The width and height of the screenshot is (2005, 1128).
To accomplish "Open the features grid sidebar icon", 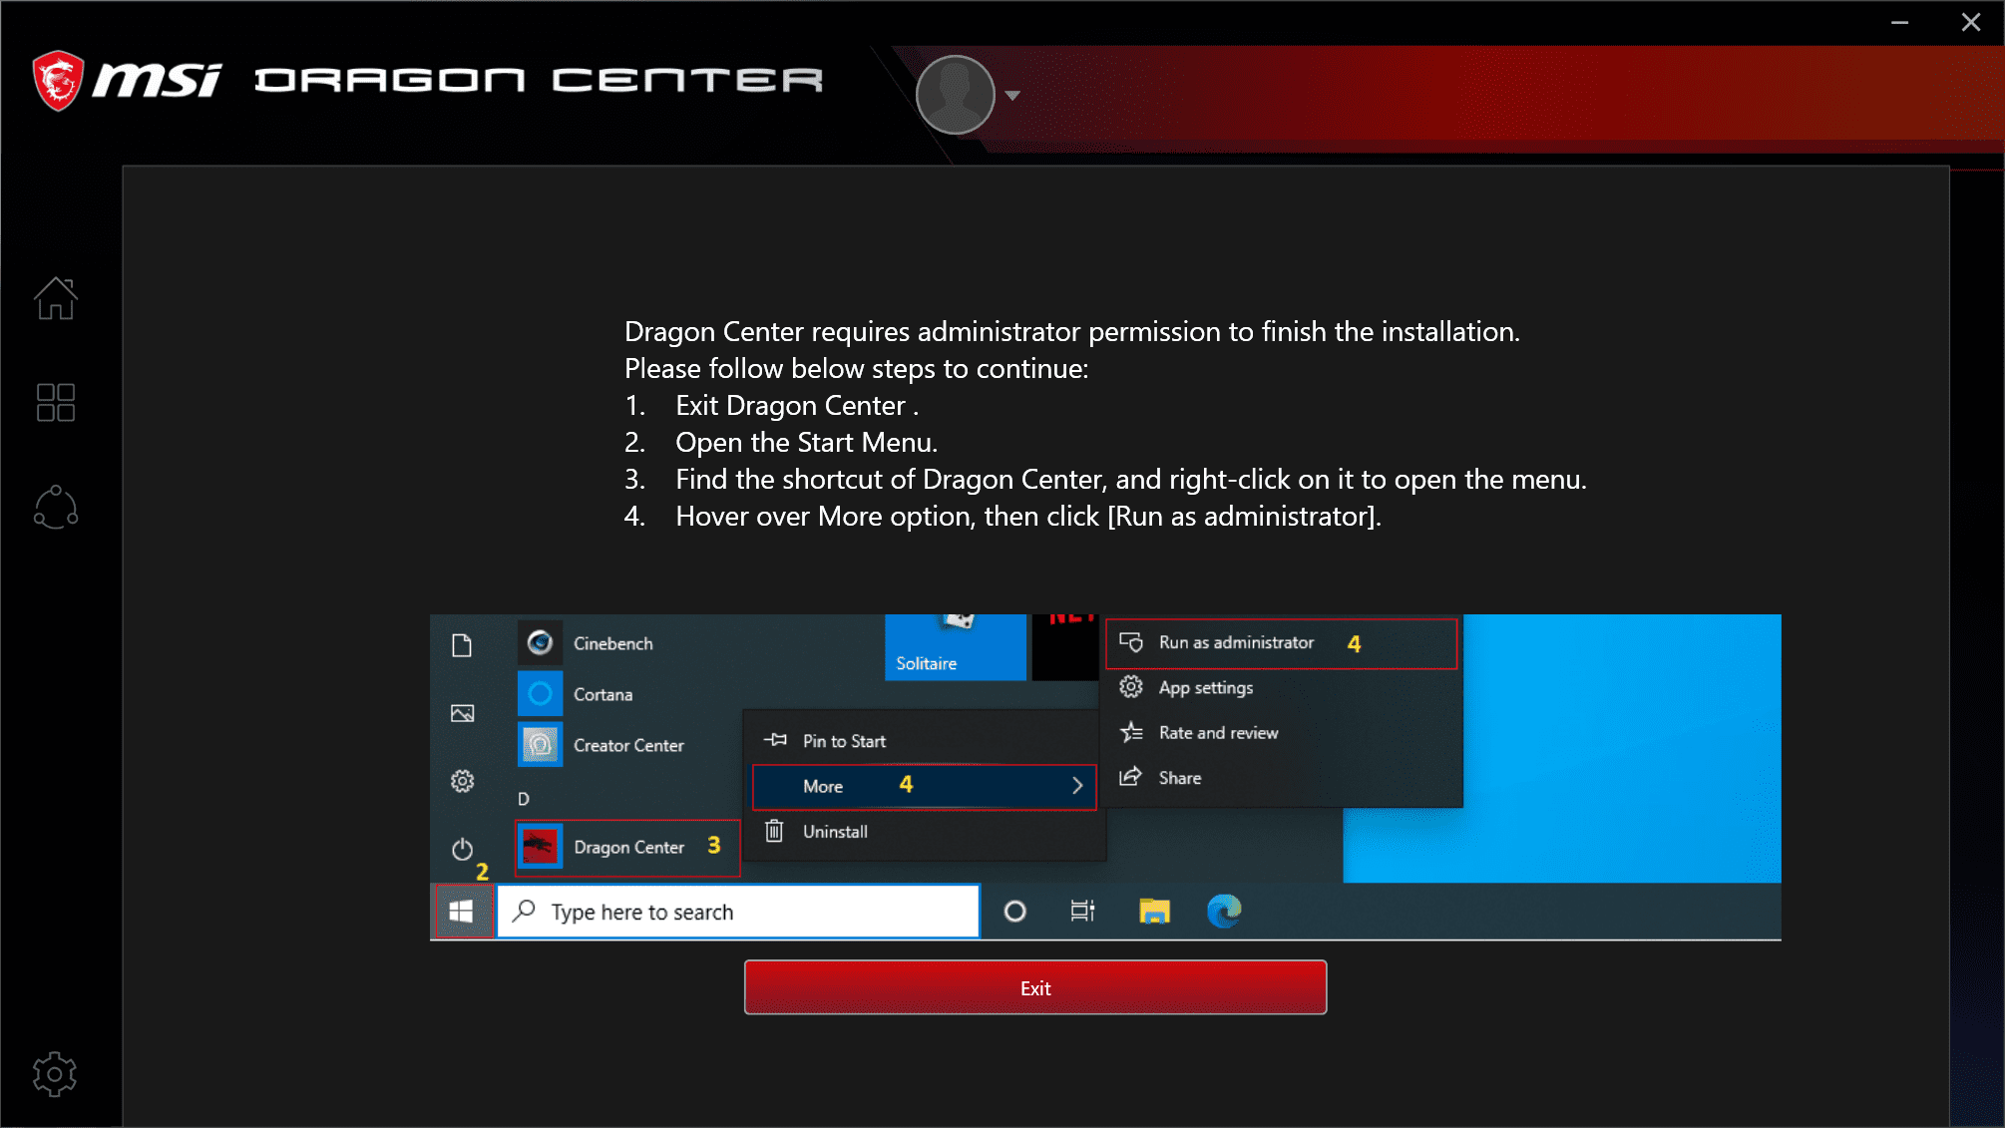I will click(x=56, y=403).
